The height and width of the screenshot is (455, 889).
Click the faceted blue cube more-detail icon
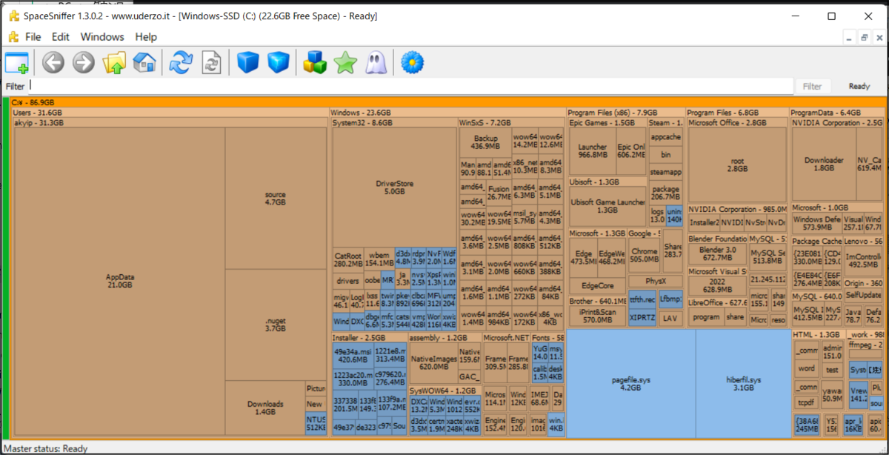pos(279,63)
